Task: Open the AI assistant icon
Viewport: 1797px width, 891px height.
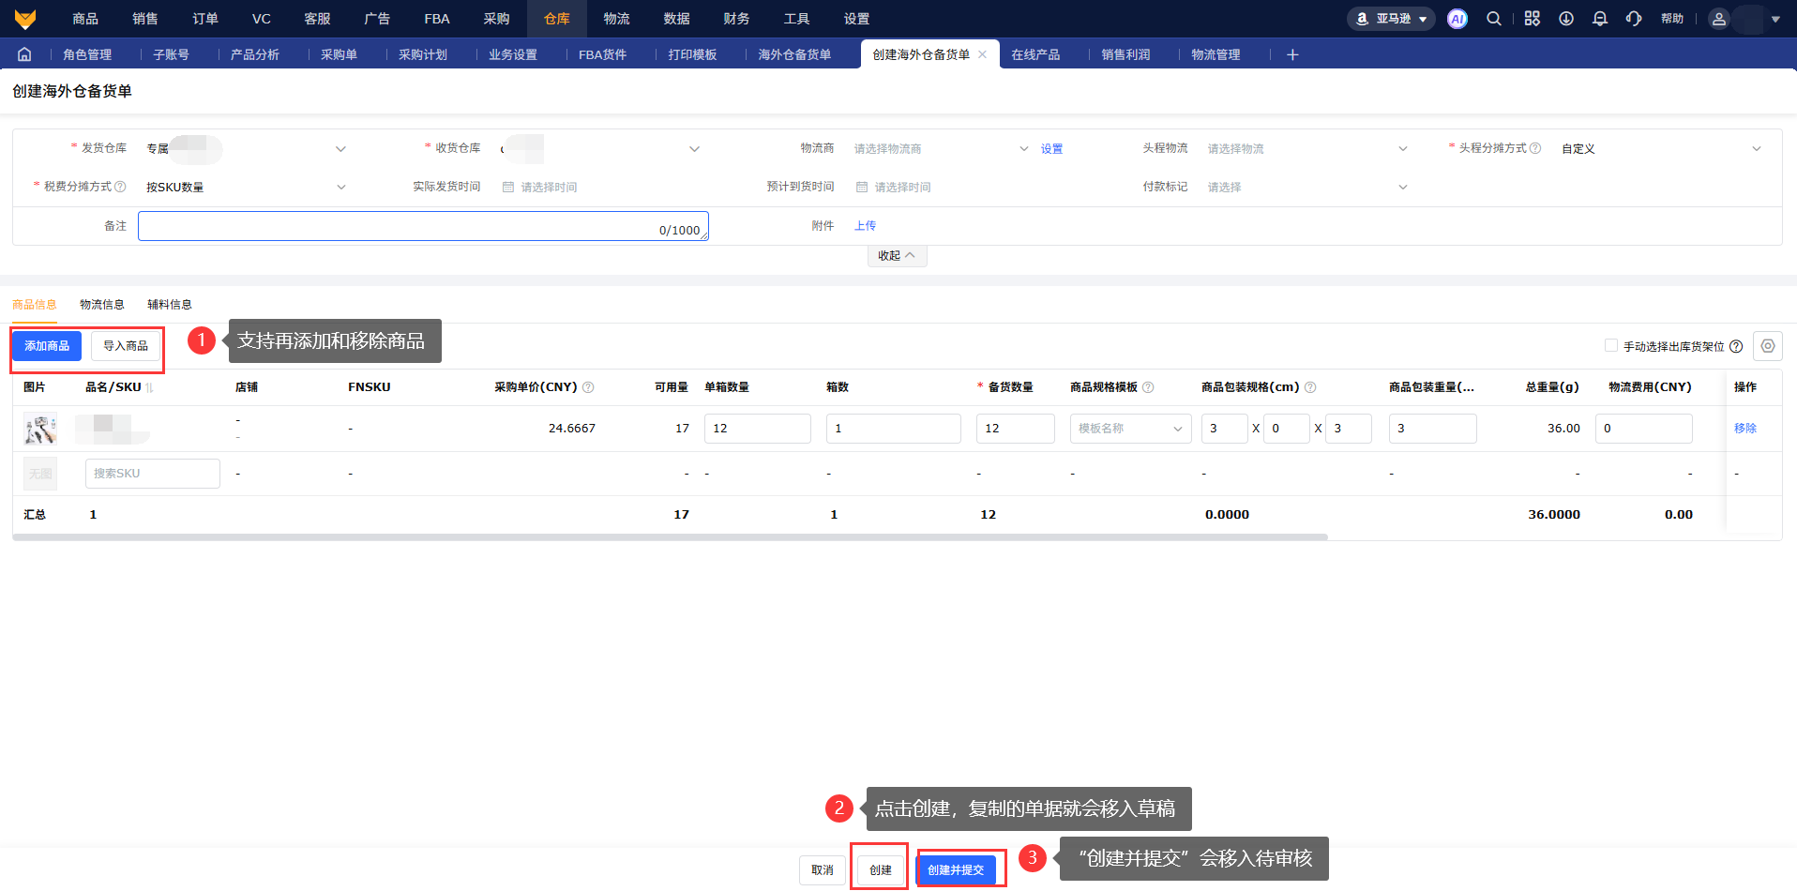Action: pyautogui.click(x=1457, y=19)
